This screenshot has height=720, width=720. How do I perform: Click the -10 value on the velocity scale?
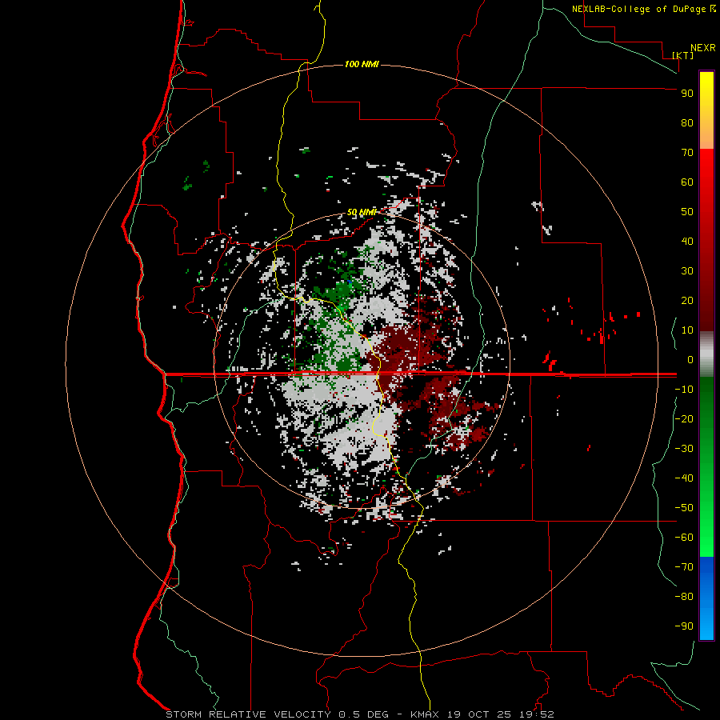click(x=684, y=390)
